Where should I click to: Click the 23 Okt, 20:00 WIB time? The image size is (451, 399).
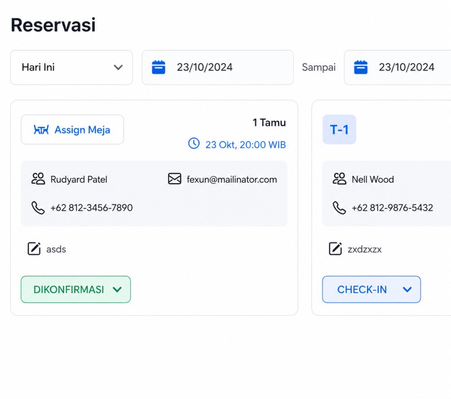click(x=245, y=145)
